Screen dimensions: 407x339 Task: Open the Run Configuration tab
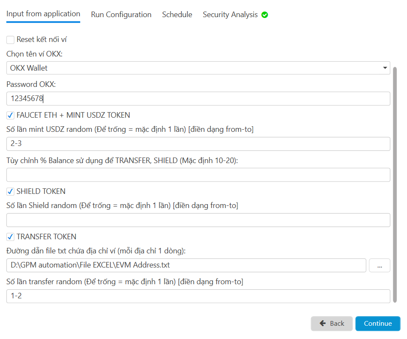click(121, 15)
